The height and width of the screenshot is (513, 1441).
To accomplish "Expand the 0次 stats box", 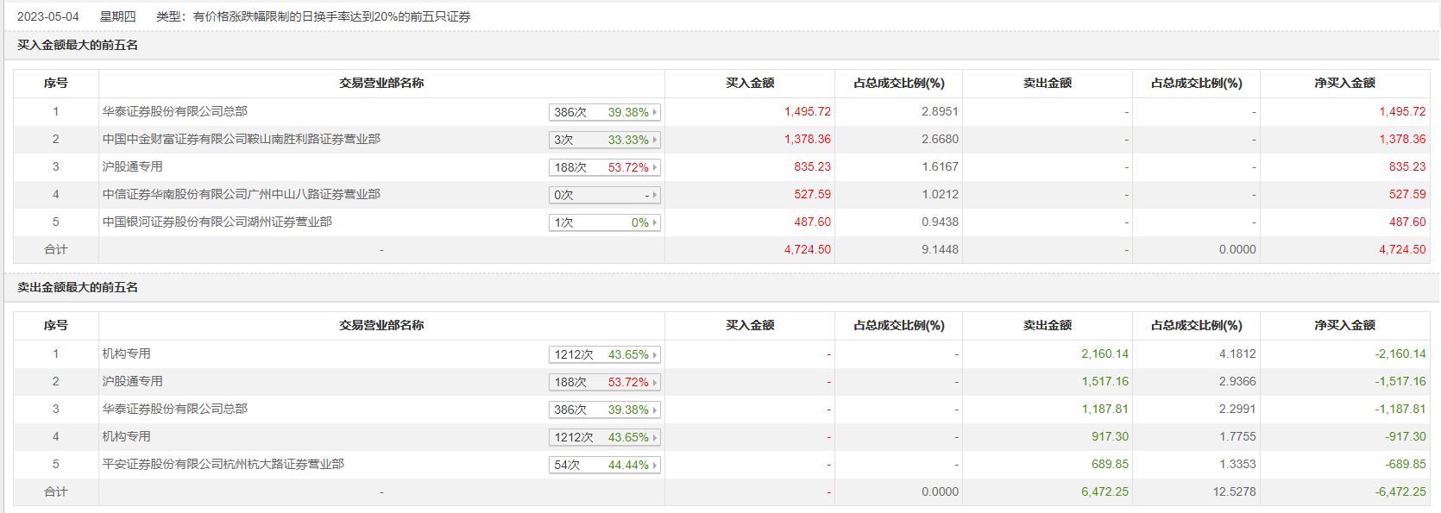I will tap(604, 195).
